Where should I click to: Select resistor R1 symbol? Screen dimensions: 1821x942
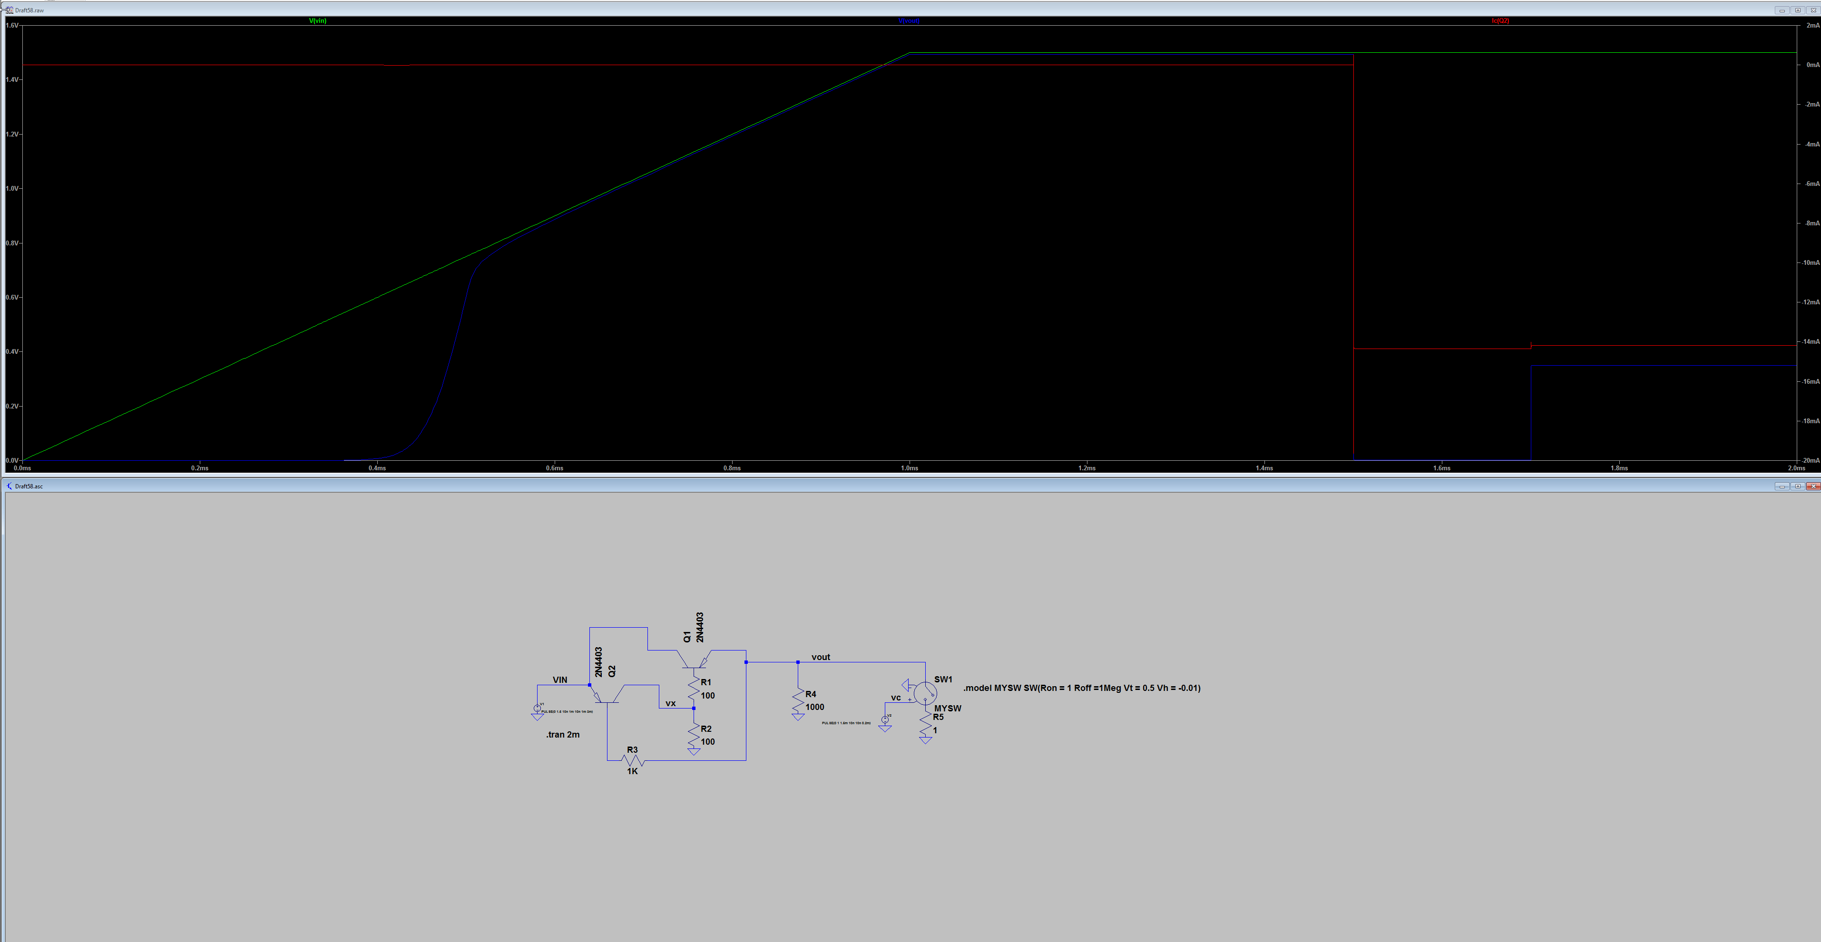pyautogui.click(x=694, y=688)
